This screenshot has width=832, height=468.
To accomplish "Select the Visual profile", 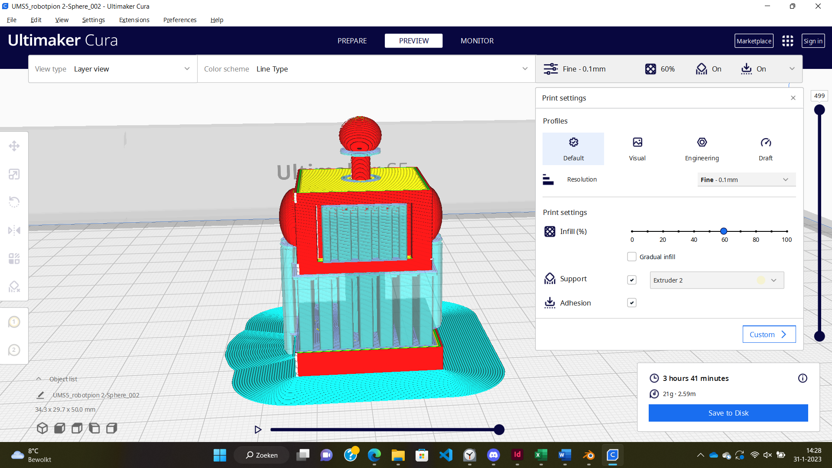I will point(637,149).
